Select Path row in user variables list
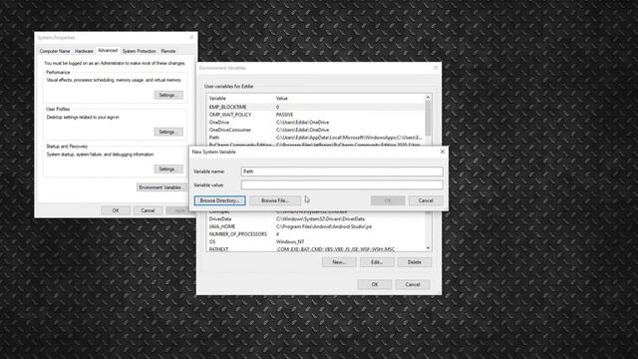 click(x=316, y=138)
